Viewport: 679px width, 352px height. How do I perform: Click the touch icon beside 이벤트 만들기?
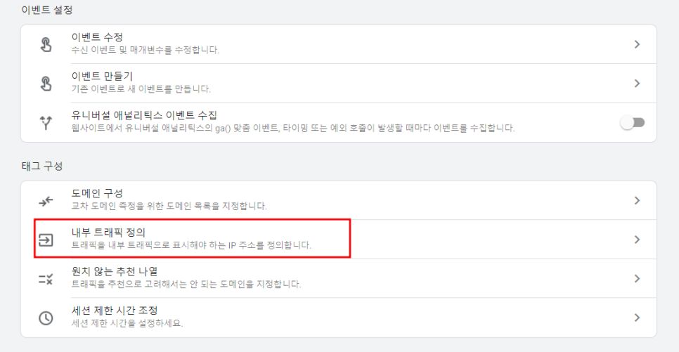point(46,83)
